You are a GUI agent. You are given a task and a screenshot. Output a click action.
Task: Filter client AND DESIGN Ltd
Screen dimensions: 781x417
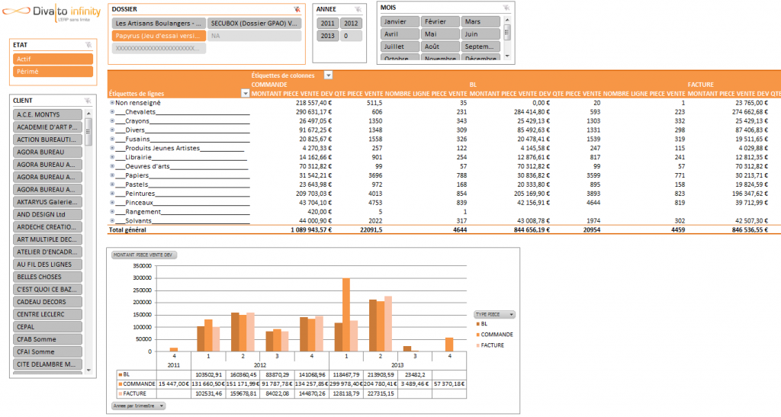click(48, 214)
